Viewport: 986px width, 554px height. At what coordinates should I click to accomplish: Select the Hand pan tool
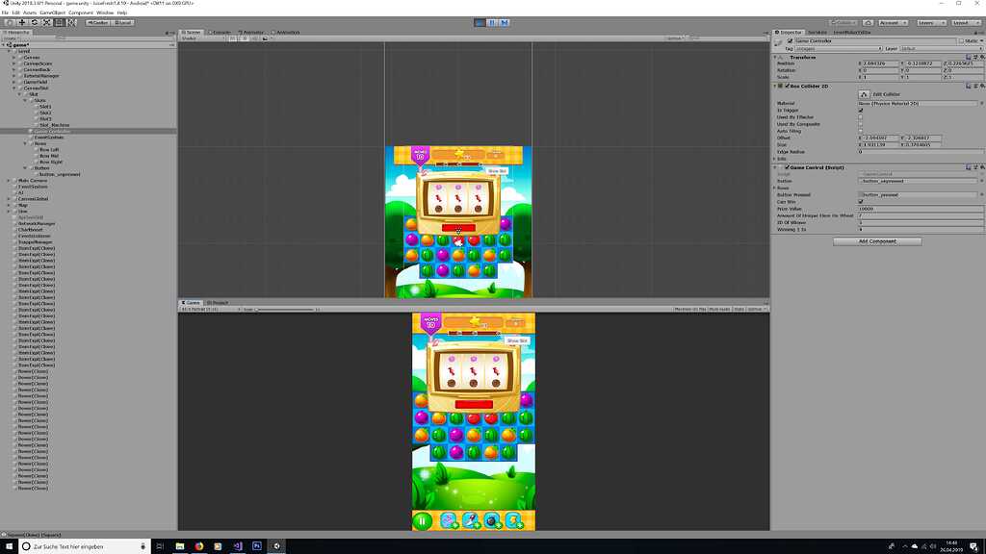pos(11,22)
